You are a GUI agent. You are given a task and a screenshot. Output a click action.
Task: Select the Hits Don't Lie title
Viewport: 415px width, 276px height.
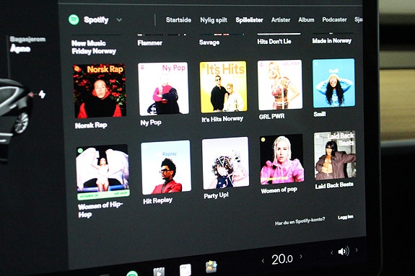pos(274,42)
